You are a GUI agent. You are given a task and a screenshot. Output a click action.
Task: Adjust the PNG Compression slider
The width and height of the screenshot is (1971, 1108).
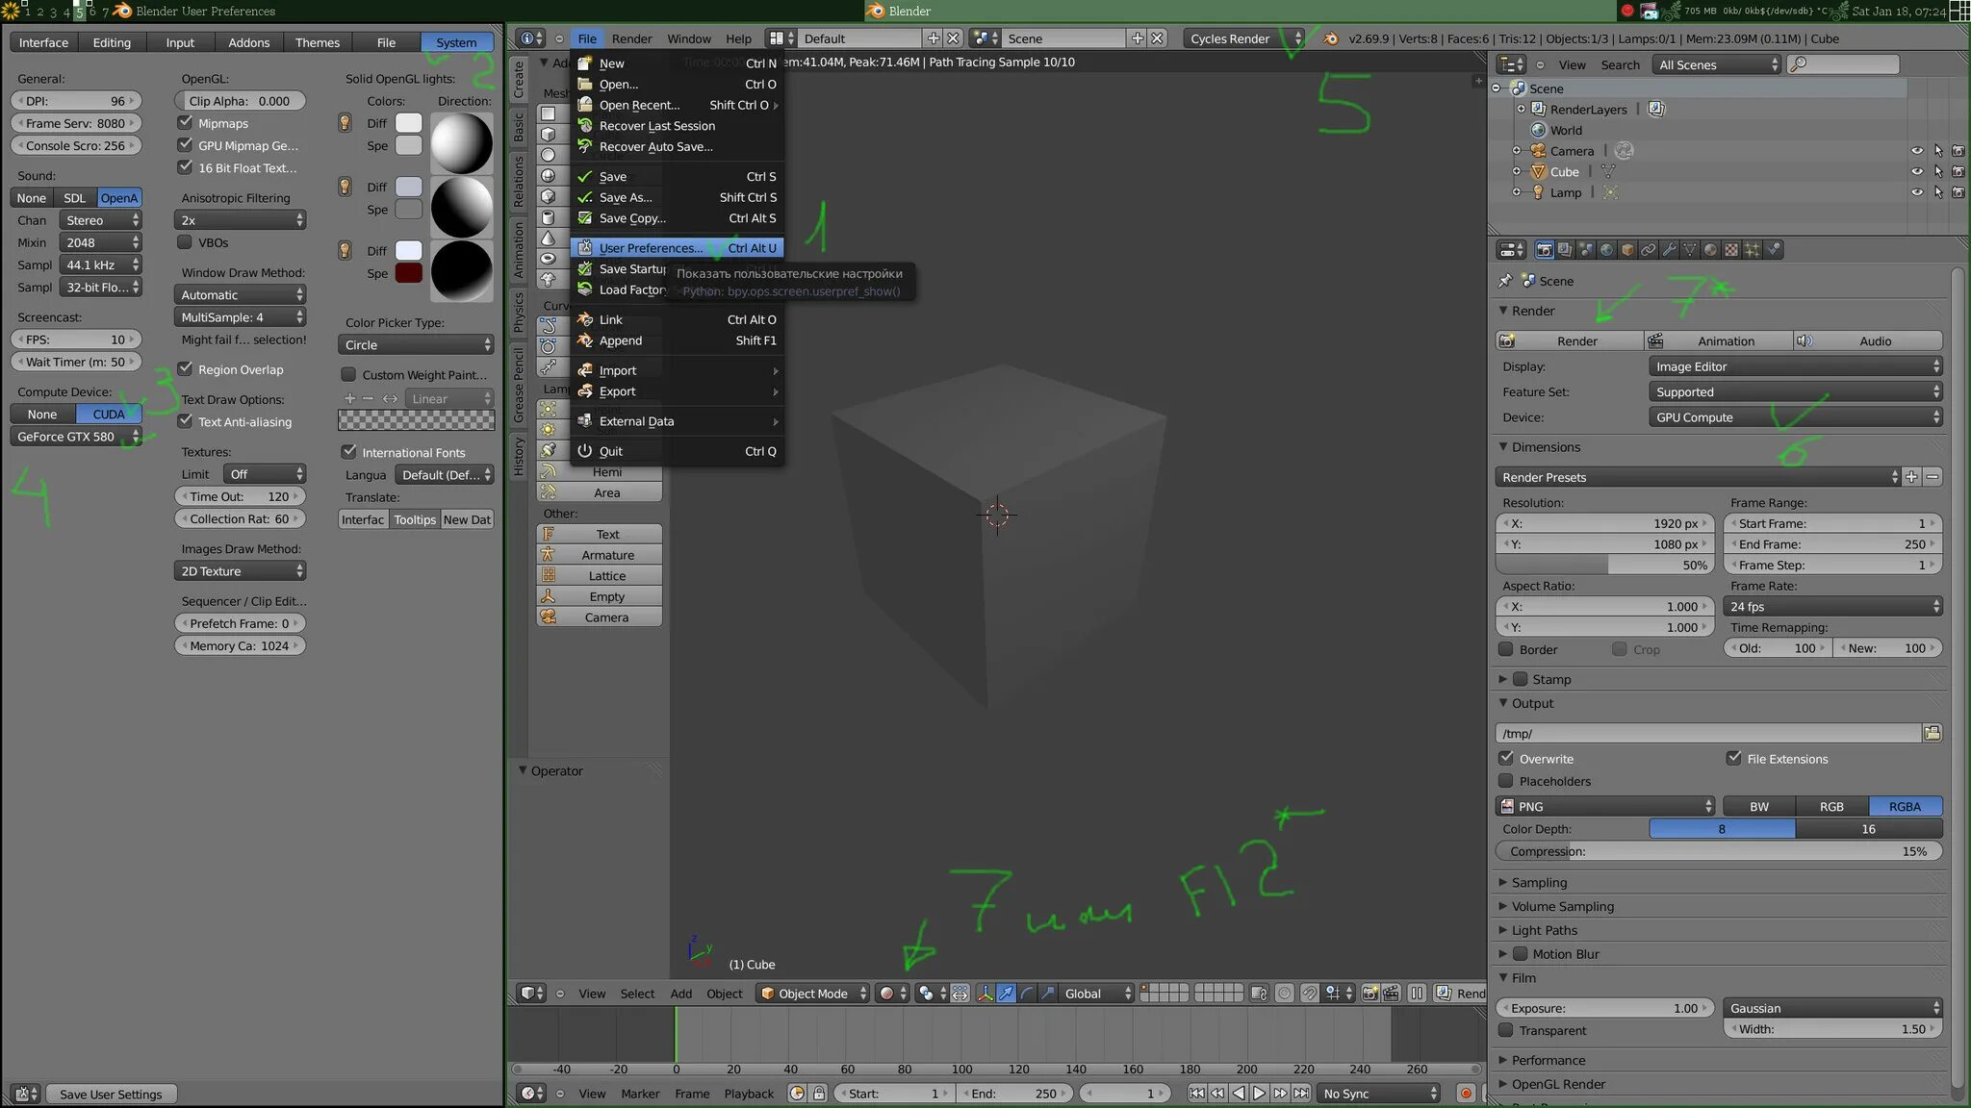tap(1718, 851)
